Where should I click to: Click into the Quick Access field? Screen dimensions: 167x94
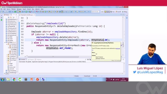point(95,12)
